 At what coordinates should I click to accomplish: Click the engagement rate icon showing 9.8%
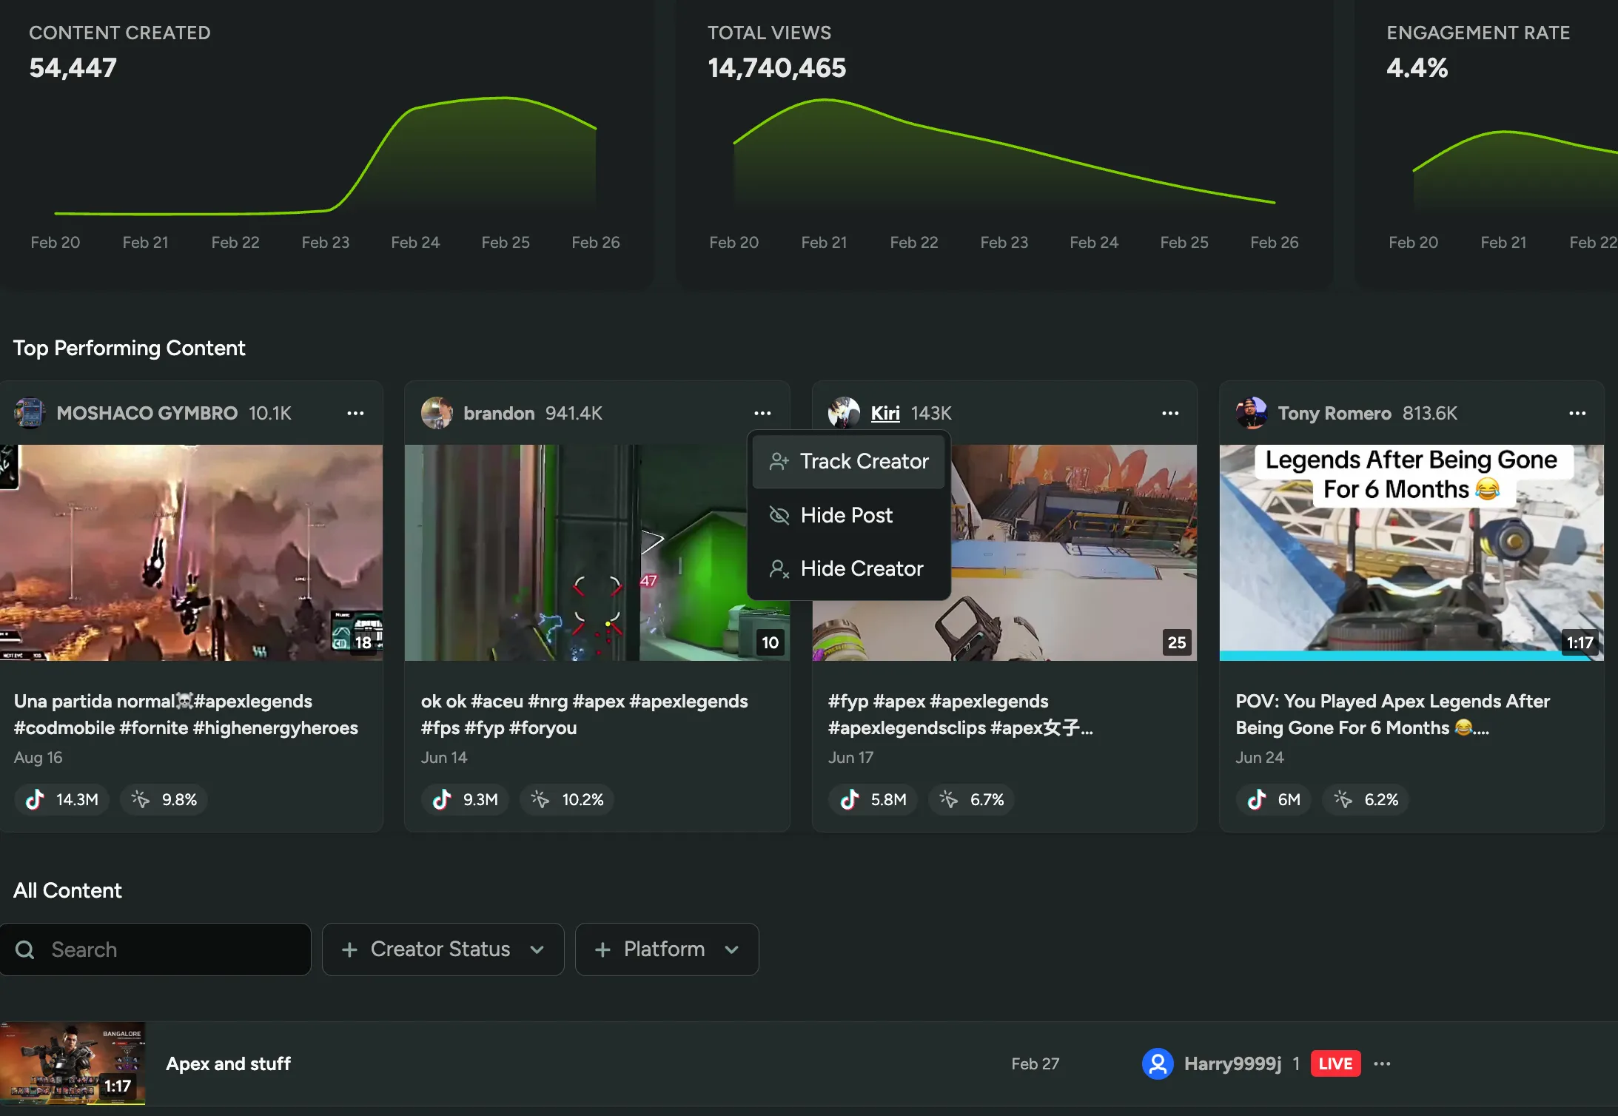tap(138, 799)
